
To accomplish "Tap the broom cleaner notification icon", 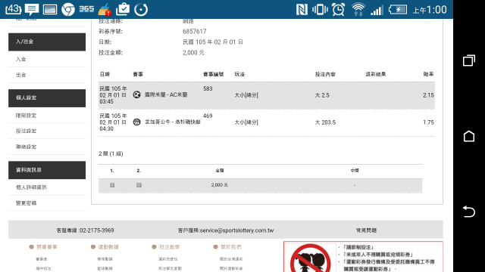I will tap(105, 10).
